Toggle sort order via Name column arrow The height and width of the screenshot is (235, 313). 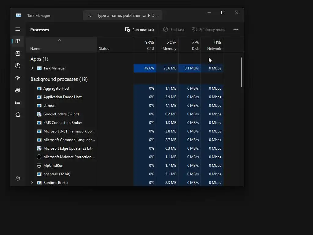pos(60,40)
